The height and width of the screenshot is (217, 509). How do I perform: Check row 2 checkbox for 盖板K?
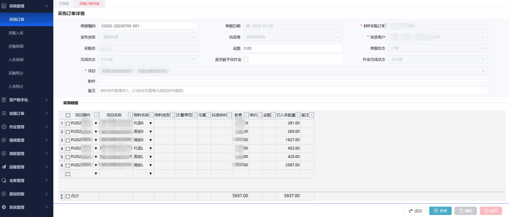pyautogui.click(x=67, y=132)
